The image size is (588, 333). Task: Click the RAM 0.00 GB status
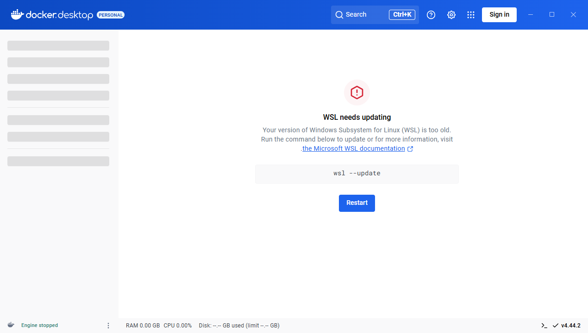[143, 326]
